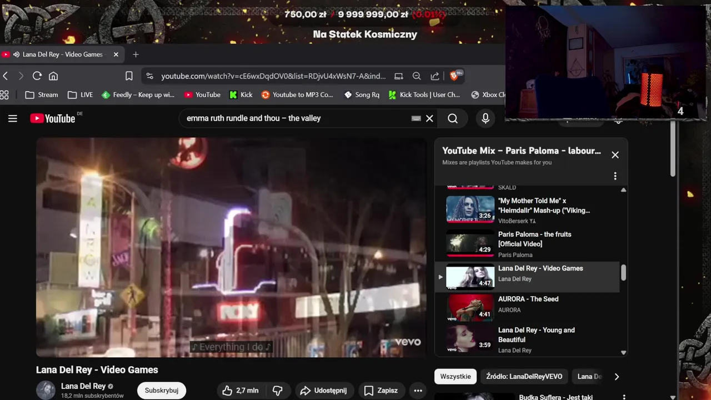Click the URL address field
This screenshot has height=400, width=711.
click(x=273, y=76)
